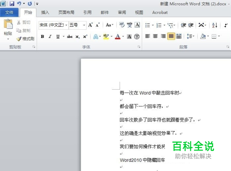Switch to the 视图 tab
The height and width of the screenshot is (171, 231).
point(139,13)
